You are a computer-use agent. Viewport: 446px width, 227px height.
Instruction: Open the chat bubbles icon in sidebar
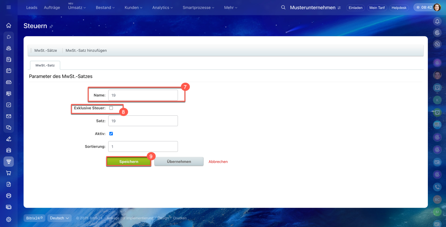(x=9, y=128)
